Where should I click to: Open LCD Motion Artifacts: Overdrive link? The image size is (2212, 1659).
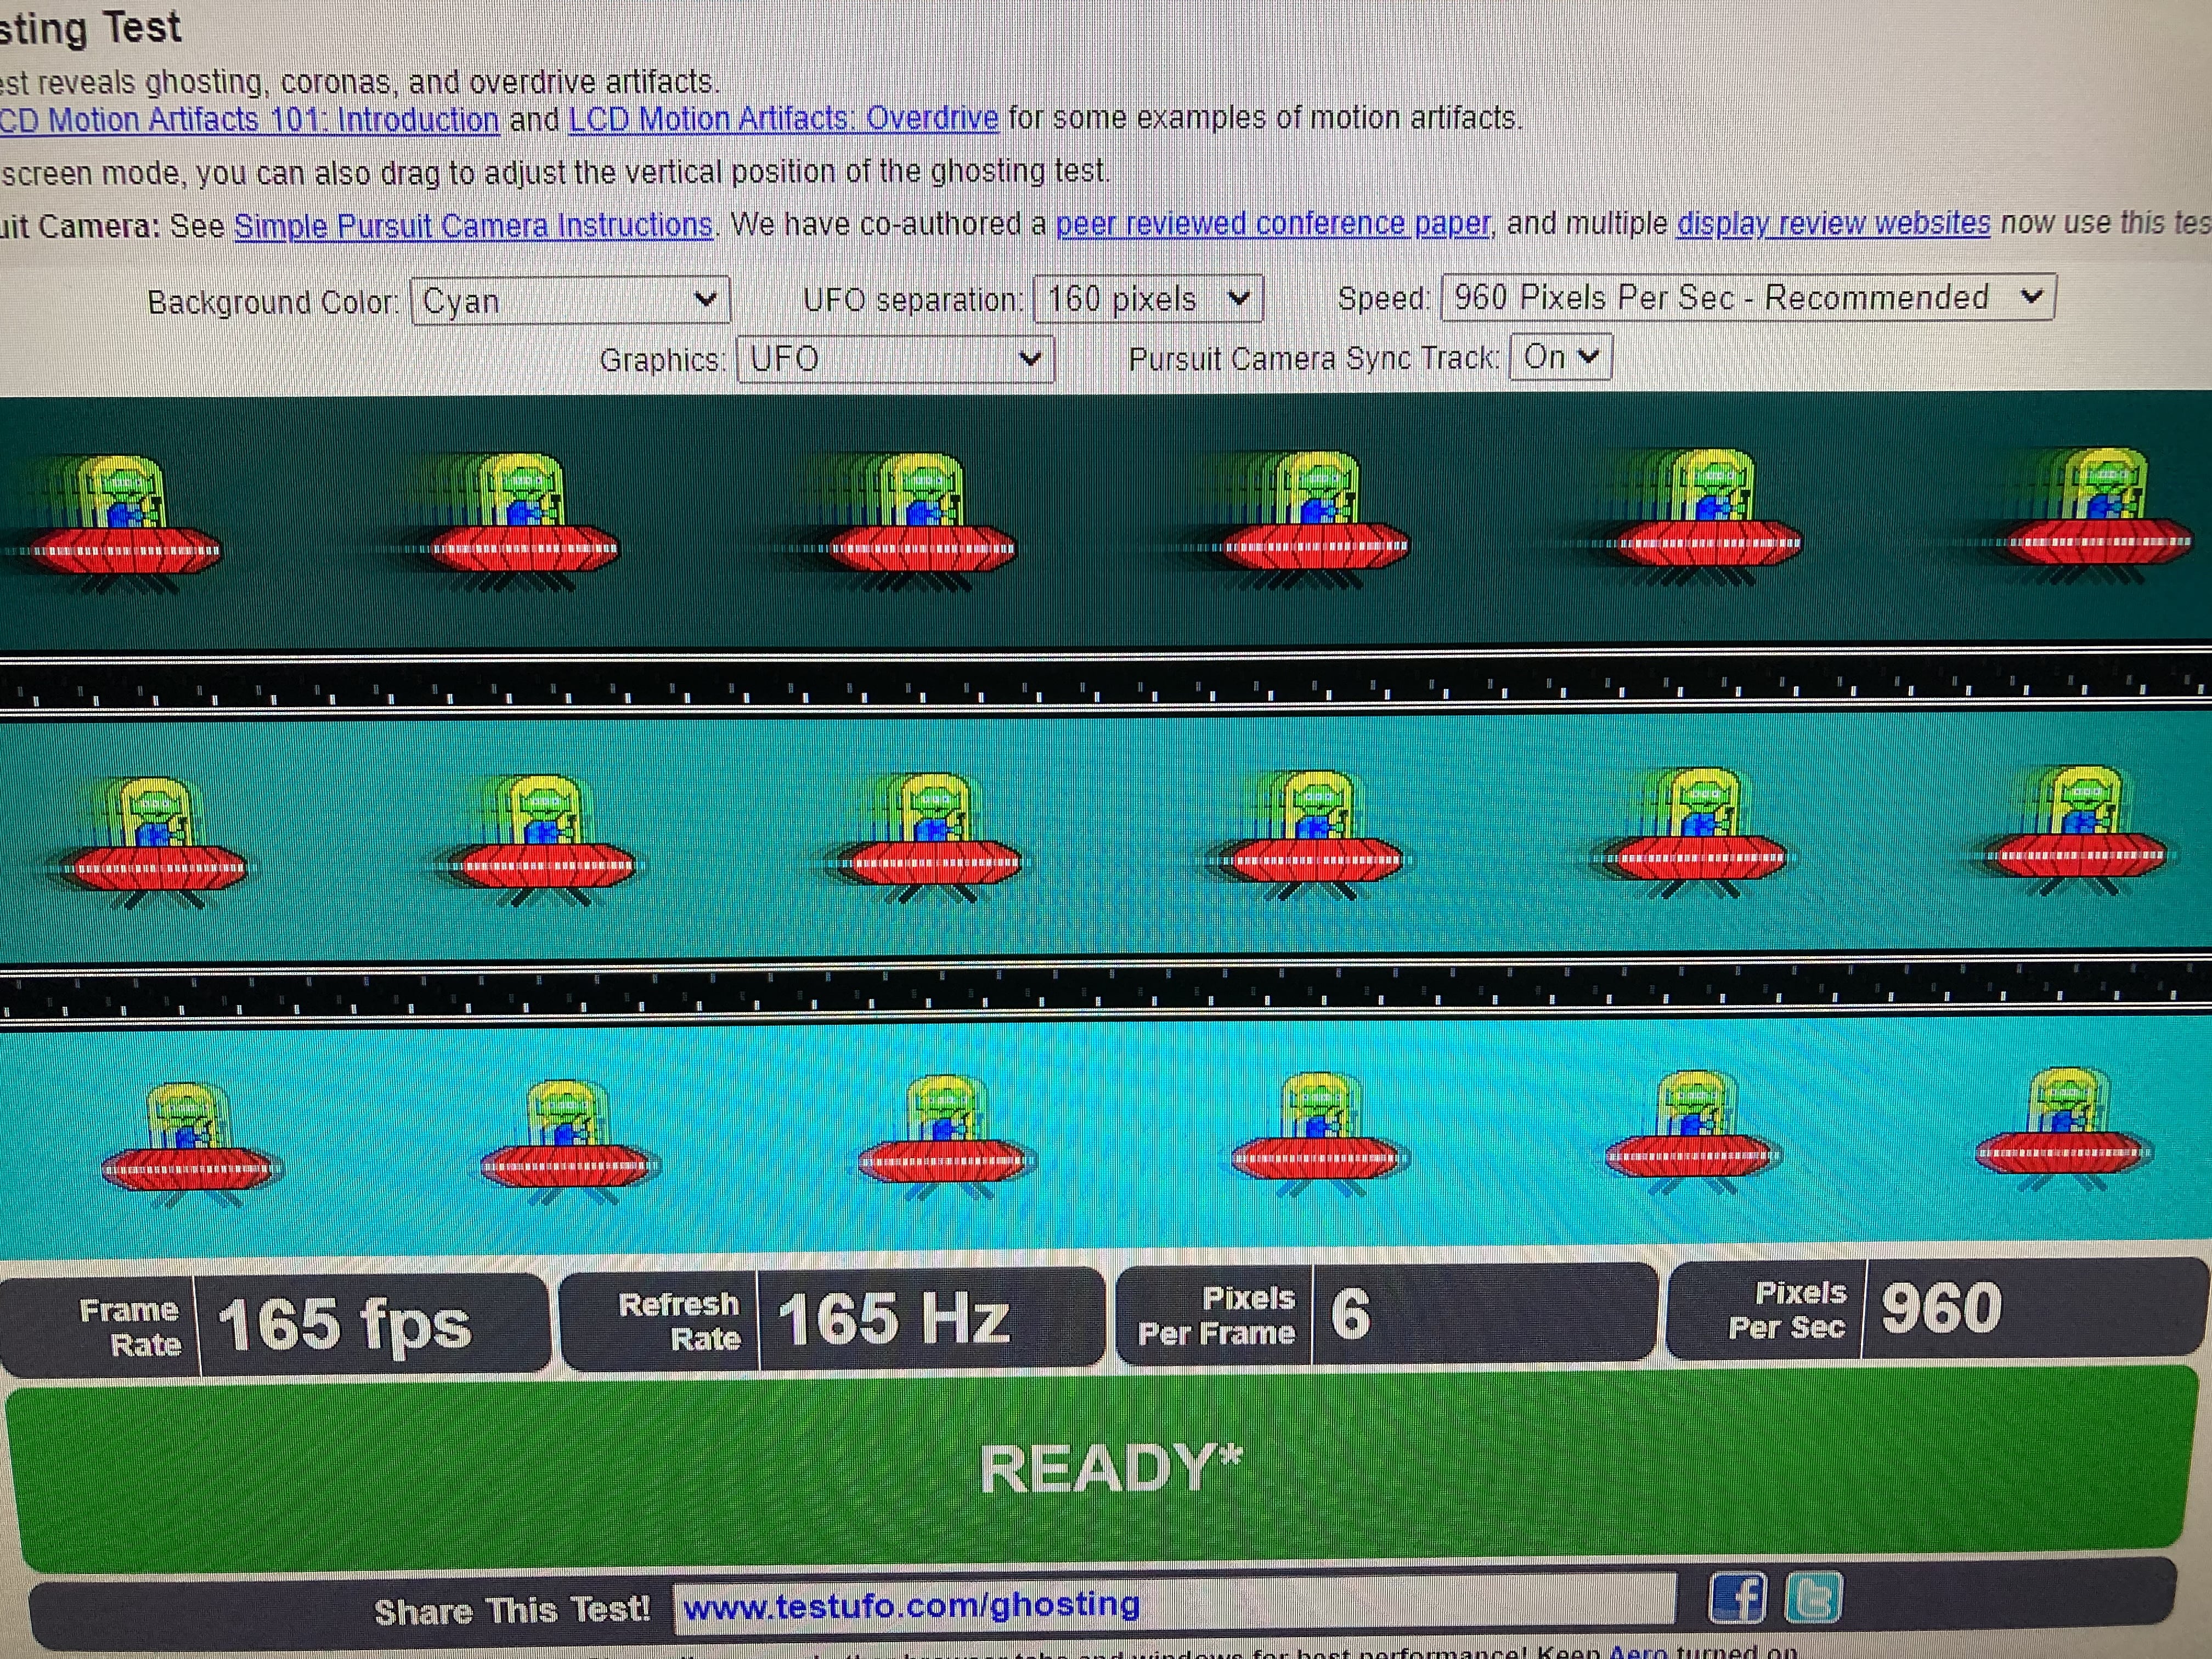point(783,119)
